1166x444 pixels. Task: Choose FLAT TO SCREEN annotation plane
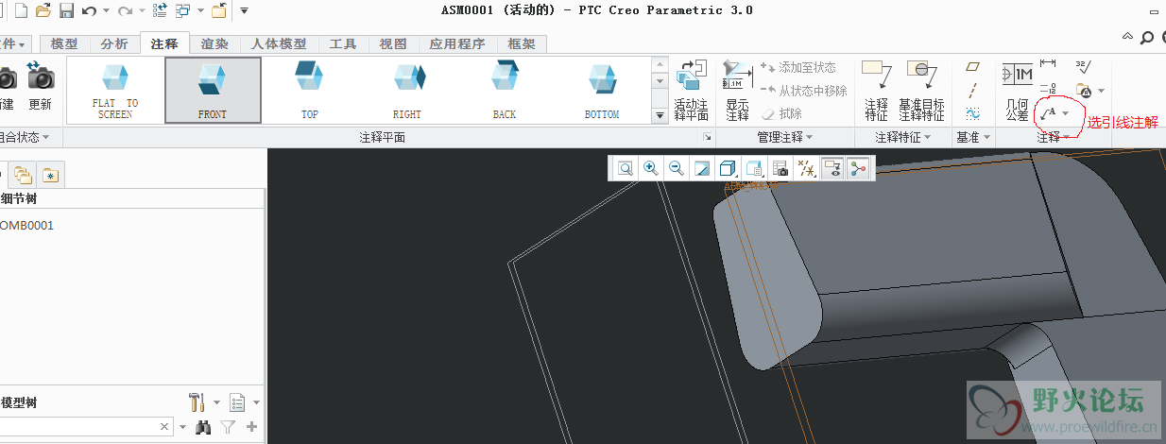[x=115, y=90]
